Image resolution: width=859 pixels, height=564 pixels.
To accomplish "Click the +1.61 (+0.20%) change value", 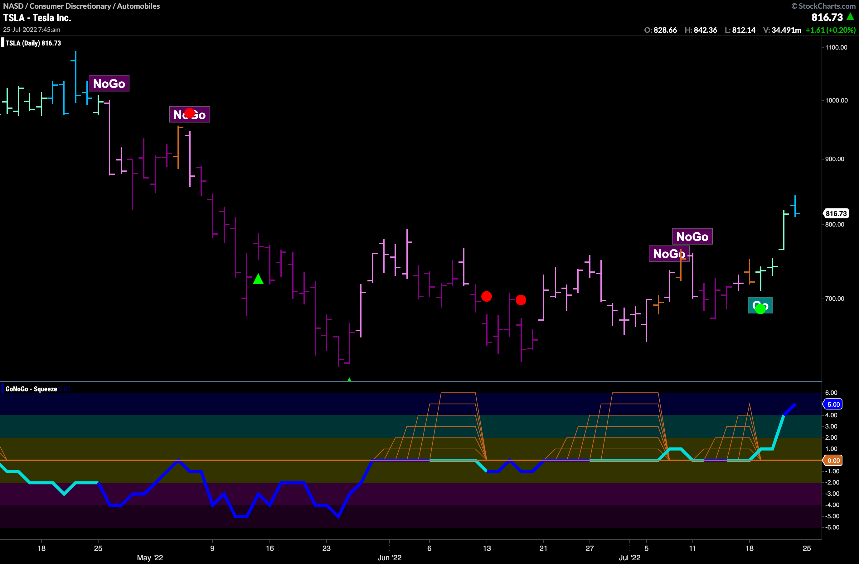I will coord(831,30).
